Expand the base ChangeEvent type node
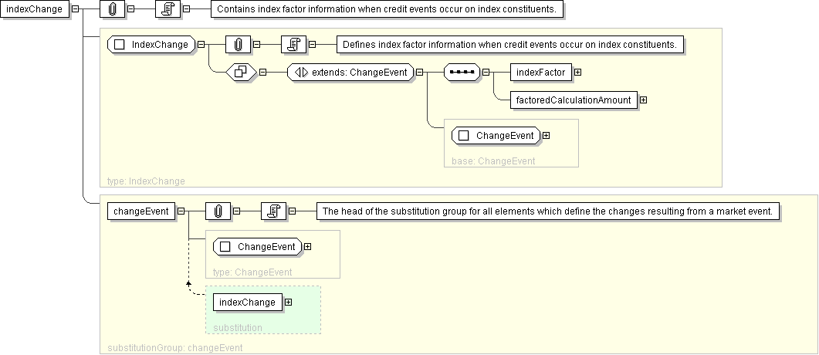 [547, 136]
